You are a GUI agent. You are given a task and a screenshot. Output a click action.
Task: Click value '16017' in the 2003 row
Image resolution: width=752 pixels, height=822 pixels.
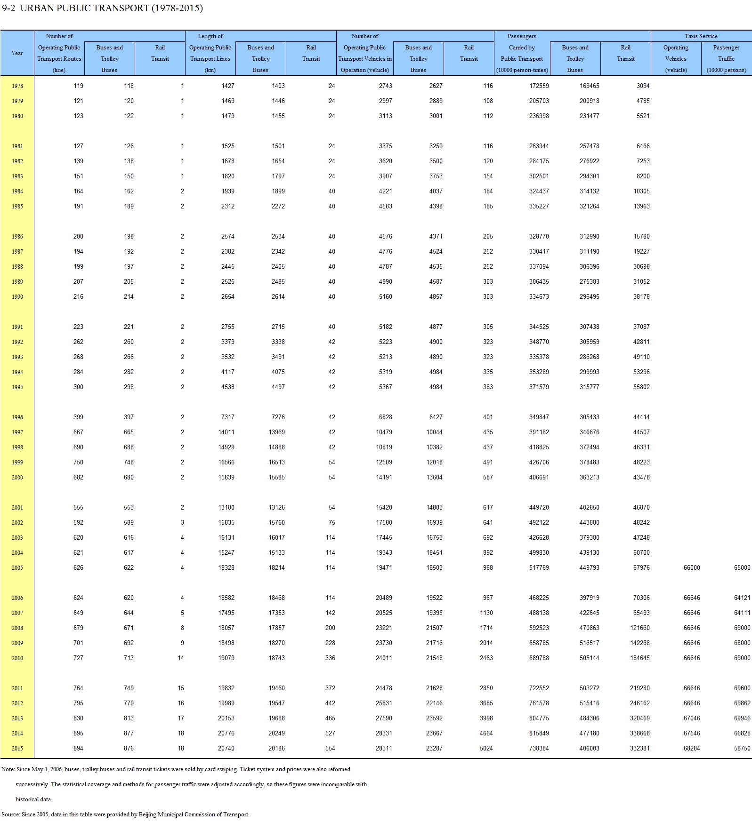coord(277,538)
